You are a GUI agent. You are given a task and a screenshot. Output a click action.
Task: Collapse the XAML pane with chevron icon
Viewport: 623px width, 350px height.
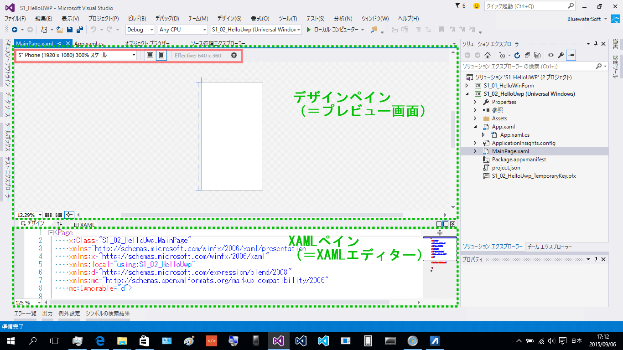point(452,224)
